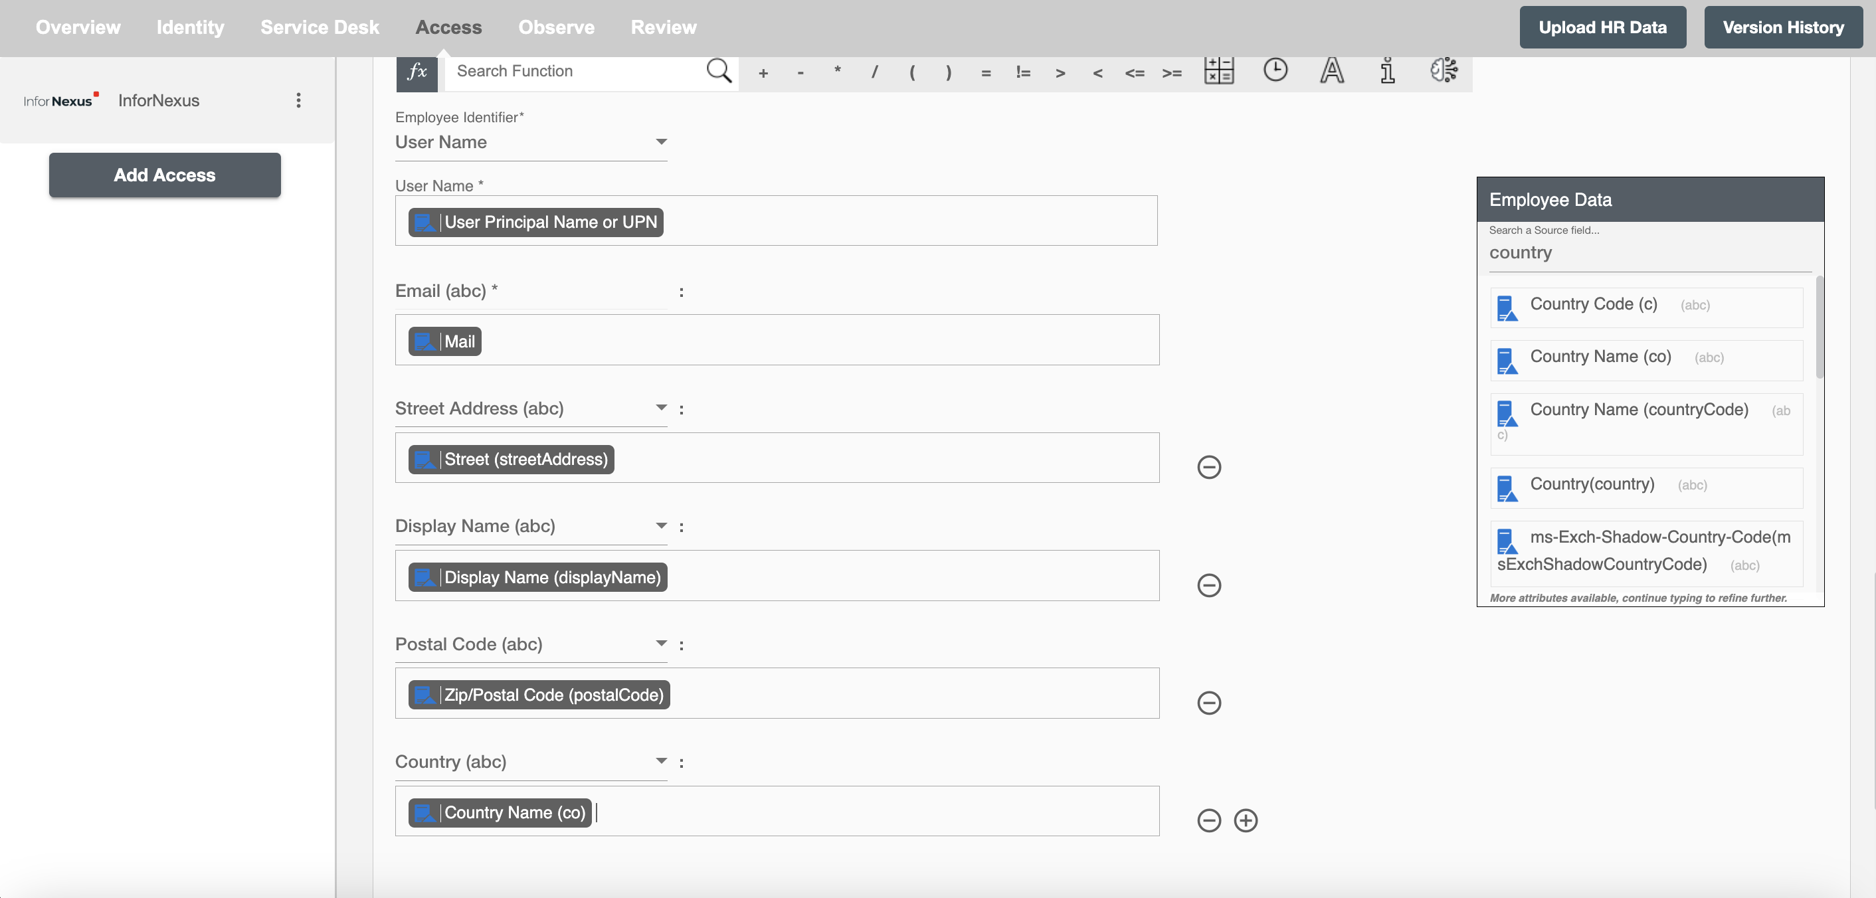Click the addition (+) operator icon
This screenshot has width=1876, height=898.
click(762, 70)
